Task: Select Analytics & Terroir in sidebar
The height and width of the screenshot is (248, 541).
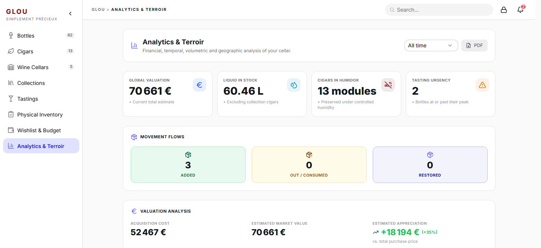Action: [41, 146]
